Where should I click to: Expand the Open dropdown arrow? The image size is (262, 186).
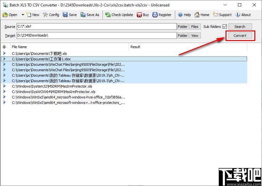click(23, 15)
